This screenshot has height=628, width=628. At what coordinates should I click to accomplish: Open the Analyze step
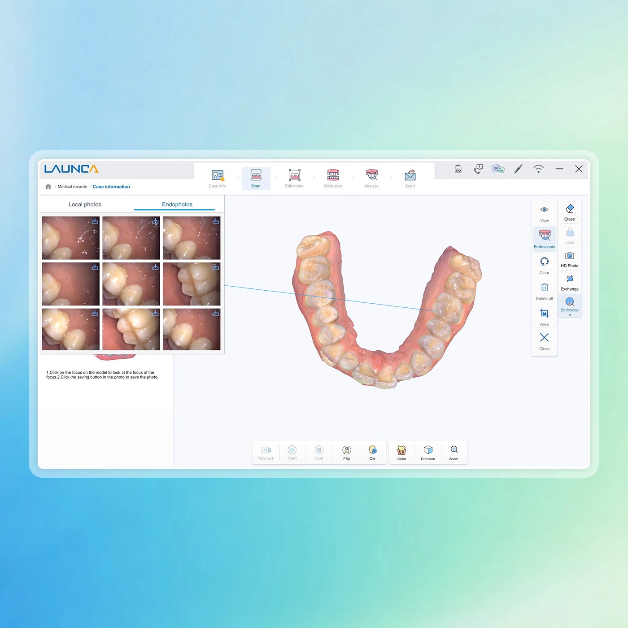(371, 179)
